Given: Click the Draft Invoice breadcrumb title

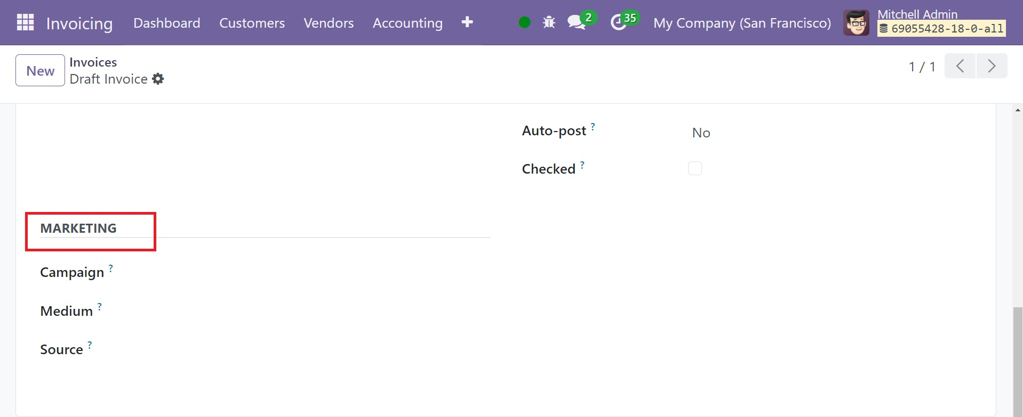Looking at the screenshot, I should (108, 79).
